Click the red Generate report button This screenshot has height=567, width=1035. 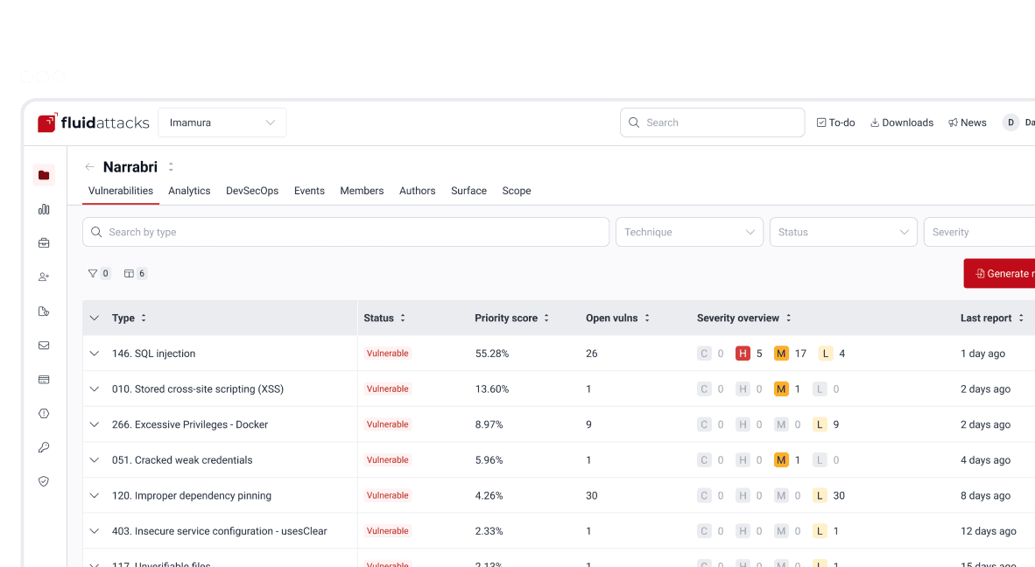point(999,274)
